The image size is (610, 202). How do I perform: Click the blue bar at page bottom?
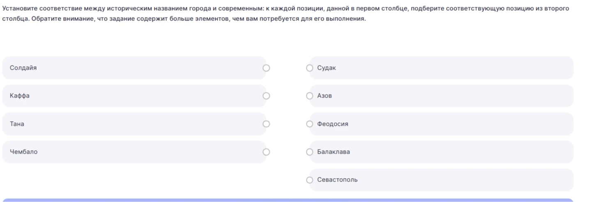288,200
